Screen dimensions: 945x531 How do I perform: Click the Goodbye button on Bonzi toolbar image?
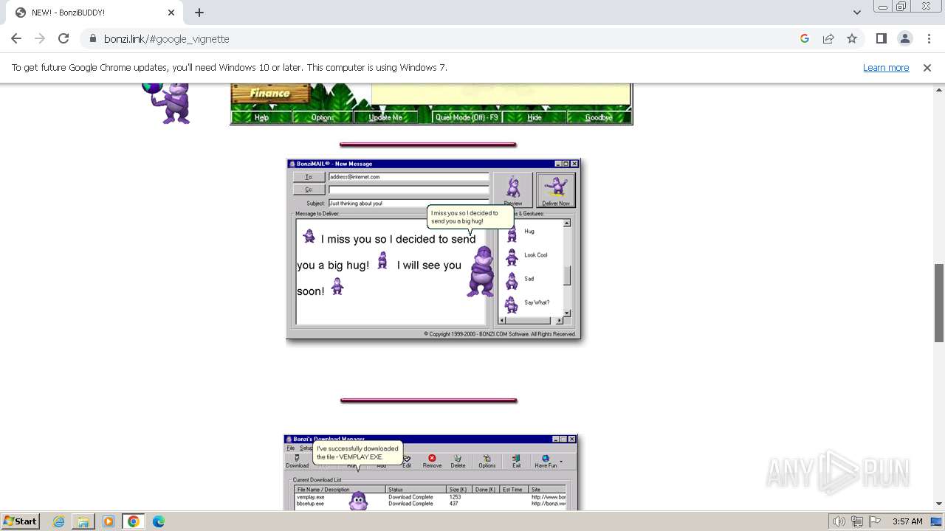point(599,117)
